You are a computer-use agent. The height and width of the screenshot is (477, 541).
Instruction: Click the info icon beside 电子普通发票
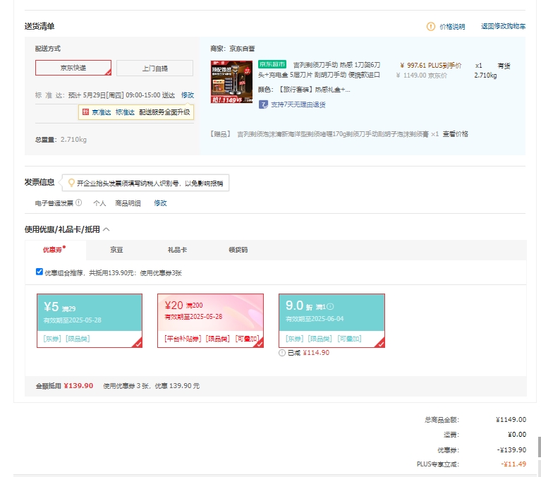(78, 203)
